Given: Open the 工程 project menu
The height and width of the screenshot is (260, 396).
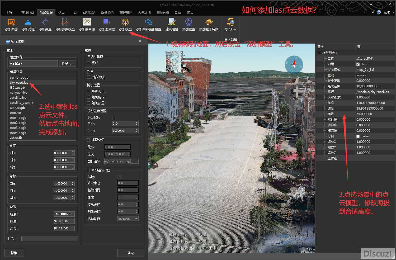Looking at the screenshot, I should (9, 12).
